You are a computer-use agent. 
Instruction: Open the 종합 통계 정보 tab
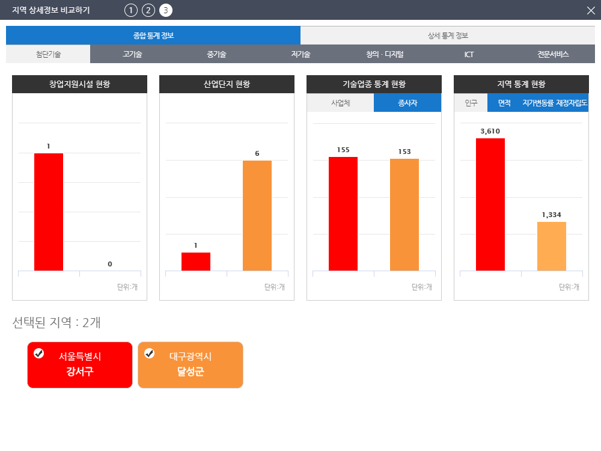point(153,35)
